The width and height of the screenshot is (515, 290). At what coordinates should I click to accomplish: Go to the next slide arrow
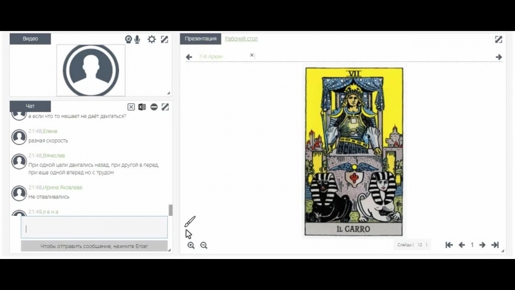pyautogui.click(x=482, y=245)
